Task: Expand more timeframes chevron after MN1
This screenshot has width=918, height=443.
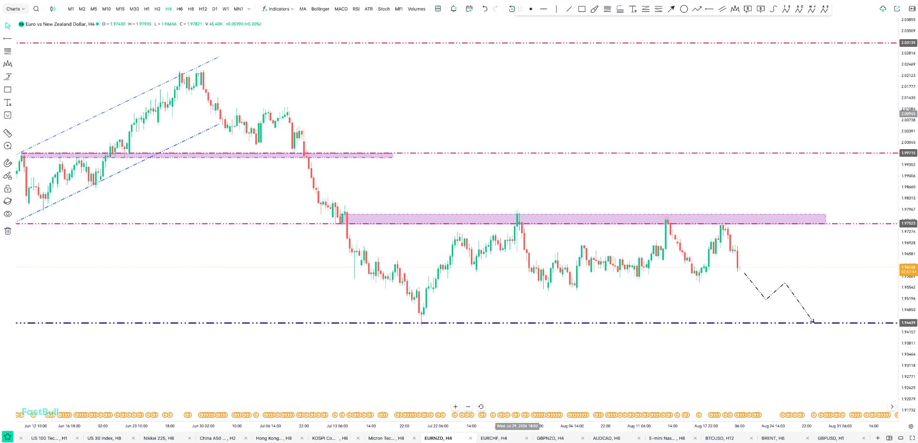Action: (249, 9)
